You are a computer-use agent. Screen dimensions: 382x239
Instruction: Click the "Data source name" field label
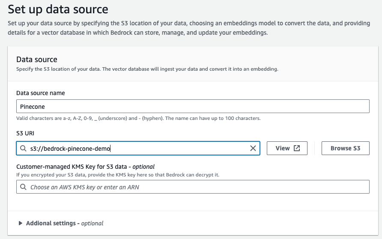[x=41, y=93]
